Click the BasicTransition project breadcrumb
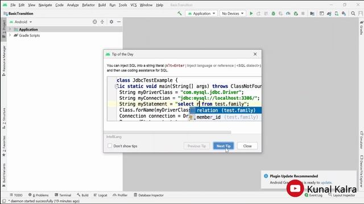 click(18, 14)
